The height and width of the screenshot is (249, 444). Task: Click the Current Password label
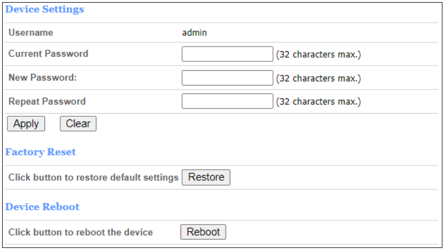coord(48,54)
